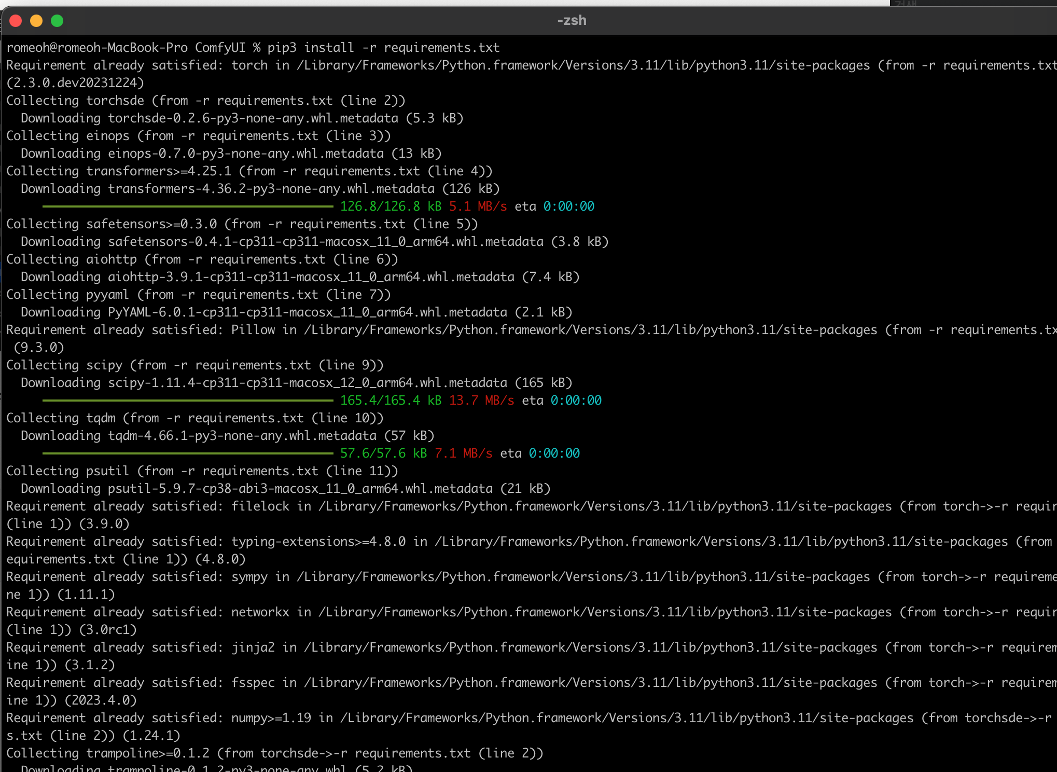Image resolution: width=1057 pixels, height=772 pixels.
Task: Click the 165.4/165.4 kB green size text
Action: (x=390, y=401)
